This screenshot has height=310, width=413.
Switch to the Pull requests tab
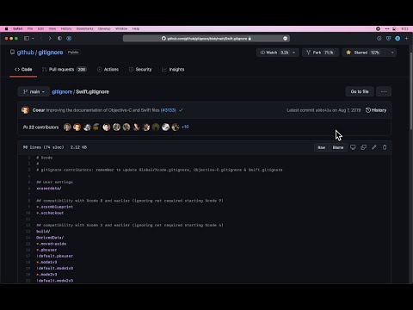tap(65, 70)
